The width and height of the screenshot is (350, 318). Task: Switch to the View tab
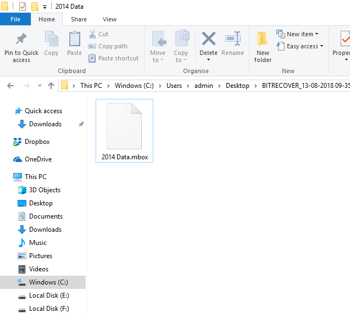click(x=109, y=19)
